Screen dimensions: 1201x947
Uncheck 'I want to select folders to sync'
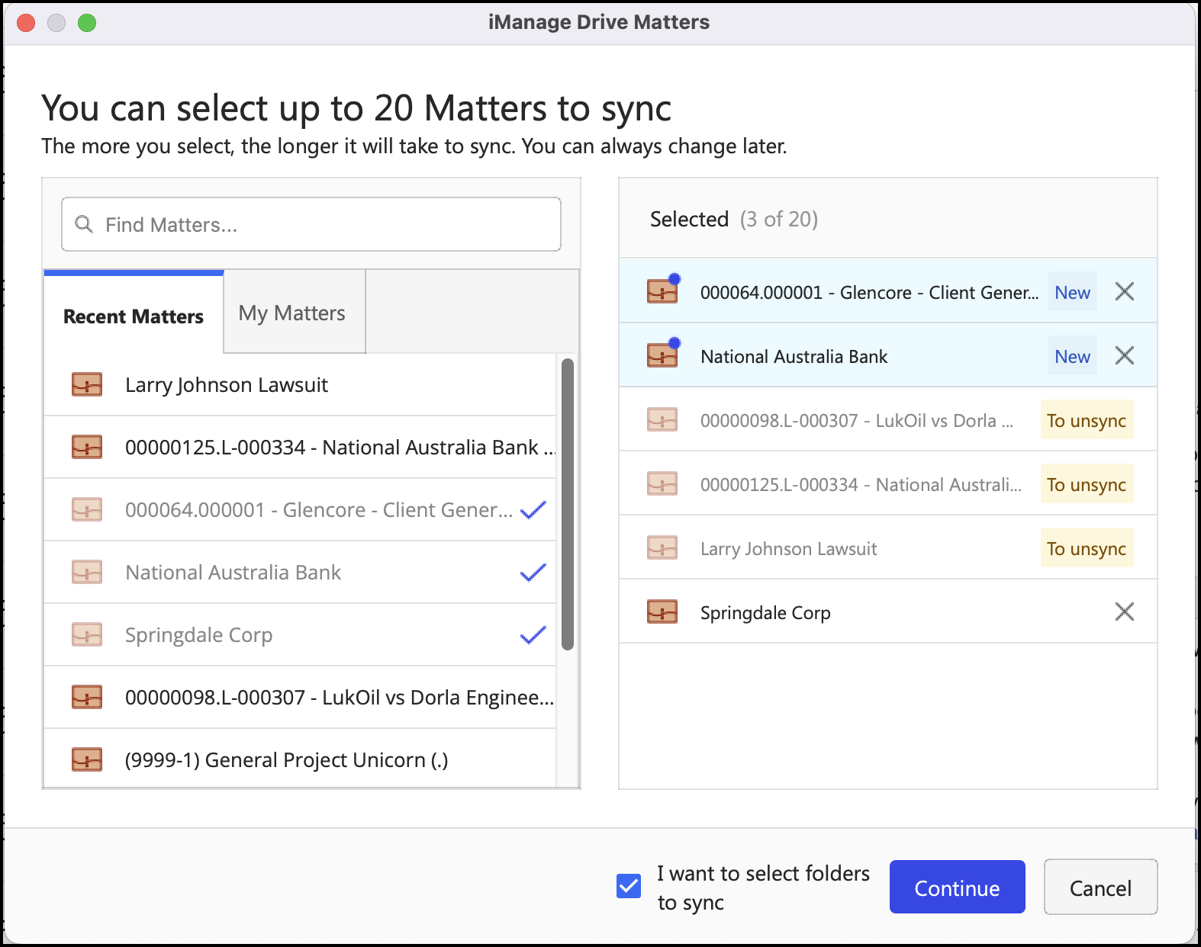pos(629,887)
